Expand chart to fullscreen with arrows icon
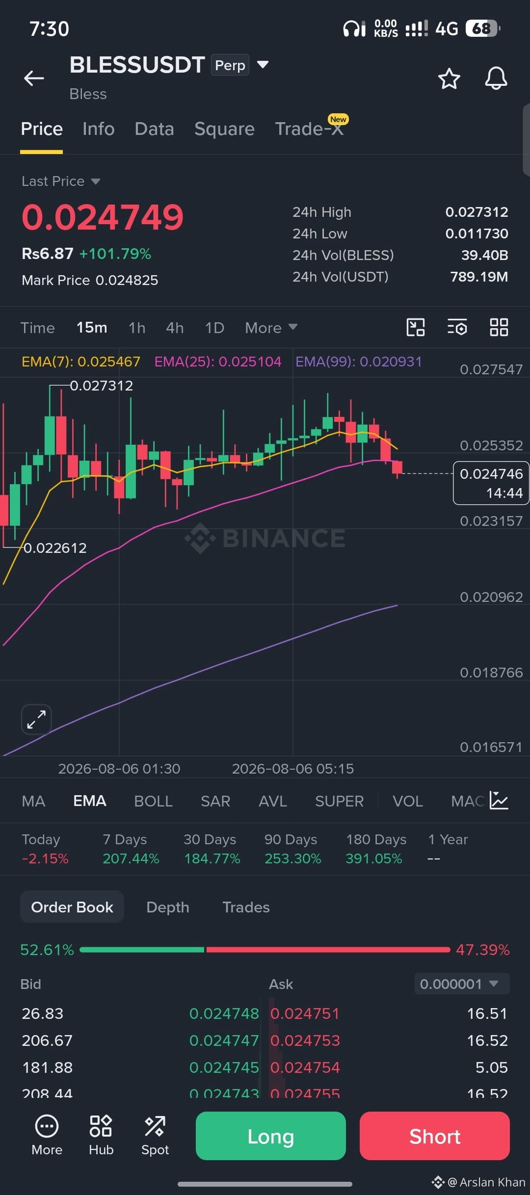The width and height of the screenshot is (530, 1195). [36, 720]
